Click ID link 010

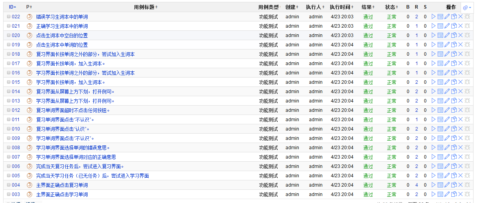click(x=16, y=129)
